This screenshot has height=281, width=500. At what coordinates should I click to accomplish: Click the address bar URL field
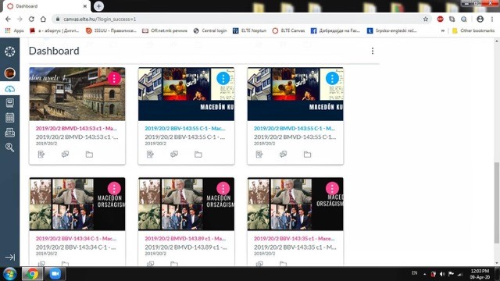(x=239, y=19)
